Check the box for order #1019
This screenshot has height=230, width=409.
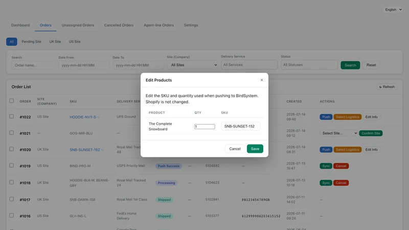(x=11, y=165)
